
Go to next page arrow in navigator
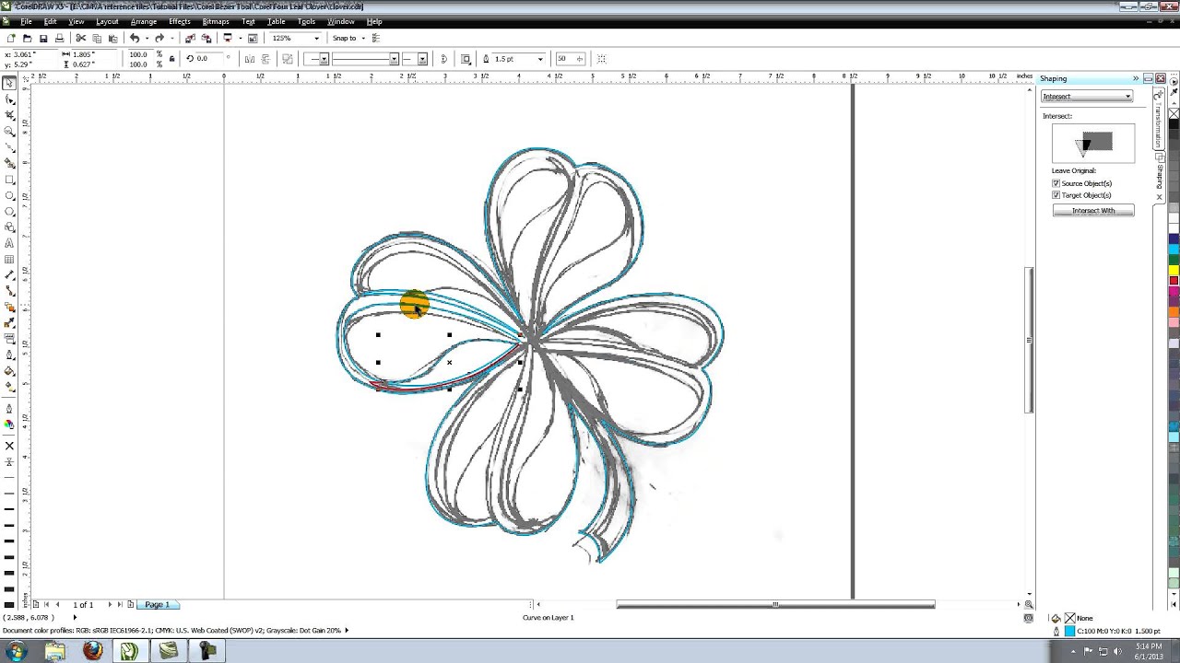coord(110,604)
